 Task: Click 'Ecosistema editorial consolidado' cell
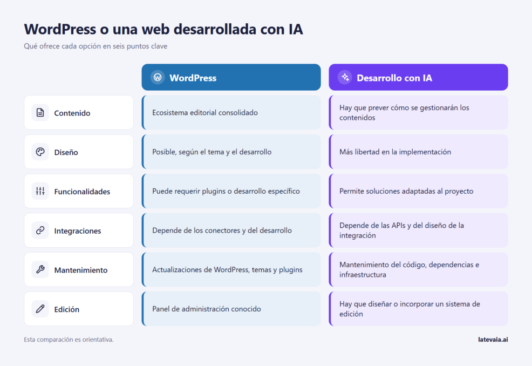click(x=231, y=112)
